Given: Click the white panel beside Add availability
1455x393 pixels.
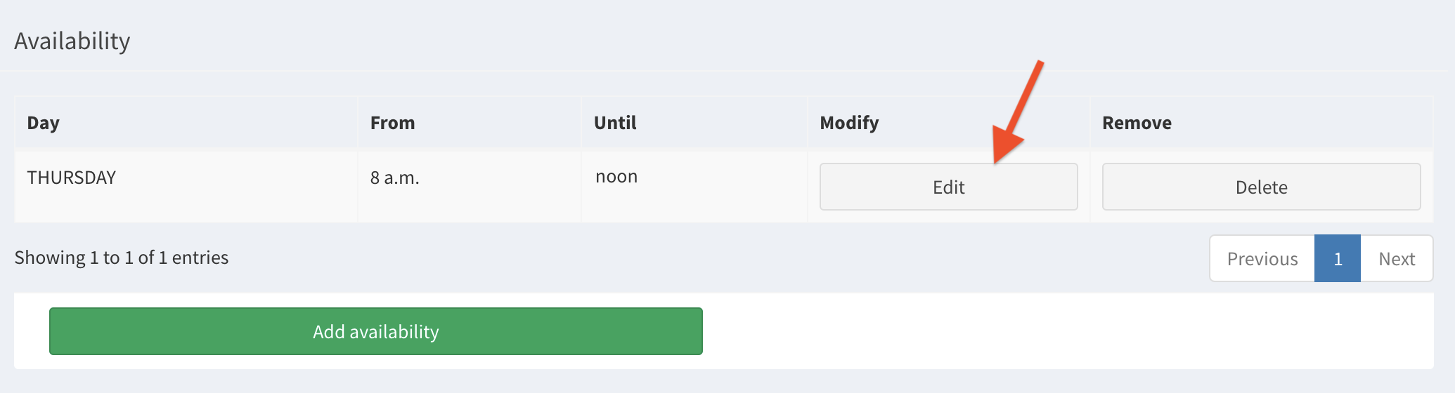Looking at the screenshot, I should point(1054,331).
